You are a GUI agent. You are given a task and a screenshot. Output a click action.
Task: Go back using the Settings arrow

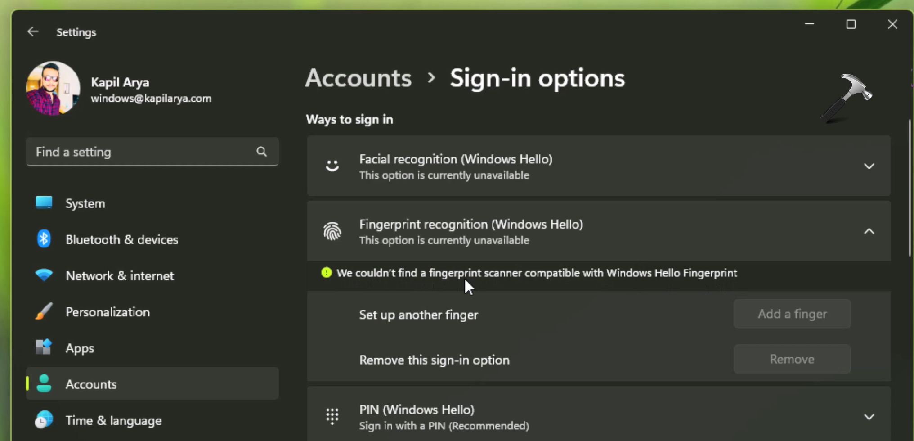coord(33,31)
